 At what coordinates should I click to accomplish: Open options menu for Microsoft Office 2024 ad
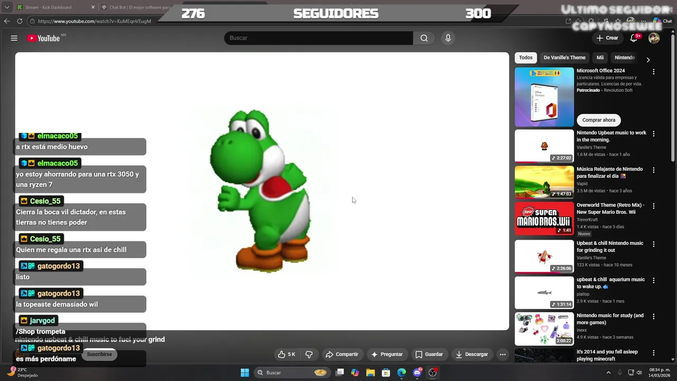click(654, 71)
